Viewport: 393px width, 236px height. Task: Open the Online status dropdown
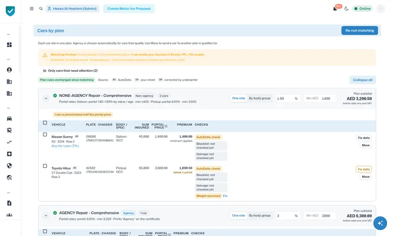click(x=363, y=8)
